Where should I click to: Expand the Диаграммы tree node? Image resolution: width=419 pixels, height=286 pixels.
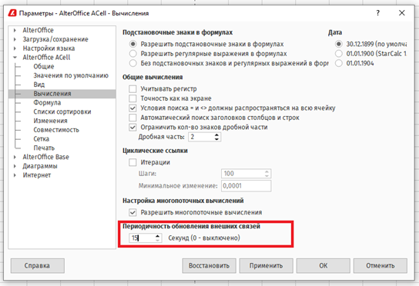tap(15, 166)
